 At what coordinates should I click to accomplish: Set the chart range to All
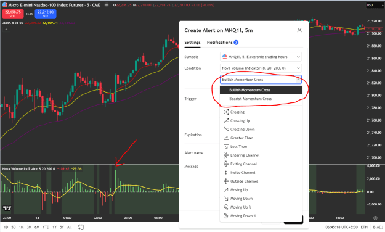pos(69,227)
